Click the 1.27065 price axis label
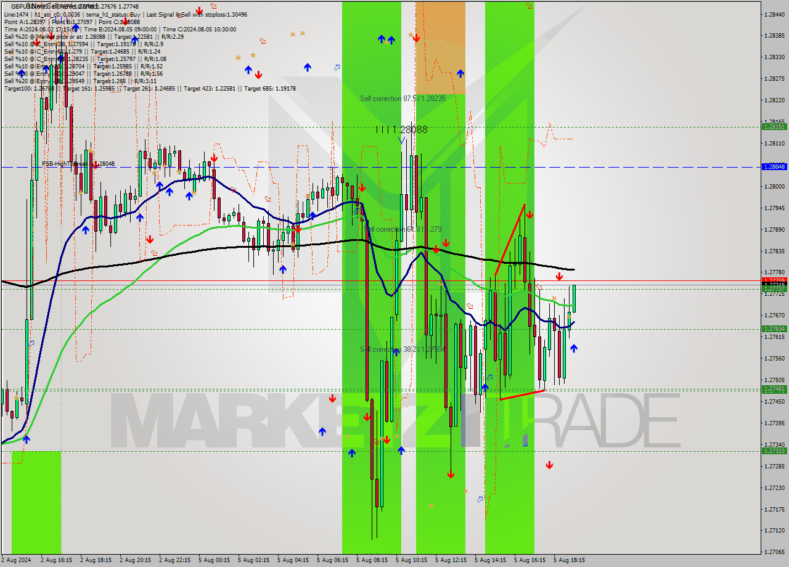Screen dimensions: 789x567 pyautogui.click(x=774, y=552)
